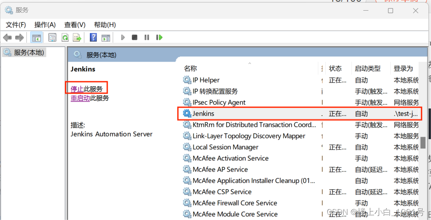The width and height of the screenshot is (431, 220).
Task: Open the blue Help question-mark icon
Action: pos(93,37)
